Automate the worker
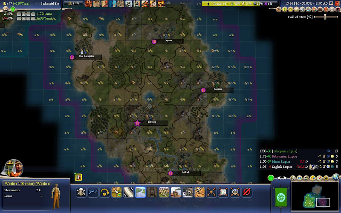341x213 pixels. point(211,192)
